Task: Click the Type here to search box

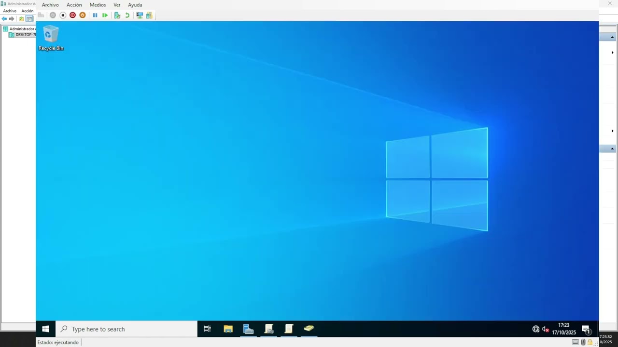Action: click(x=126, y=329)
